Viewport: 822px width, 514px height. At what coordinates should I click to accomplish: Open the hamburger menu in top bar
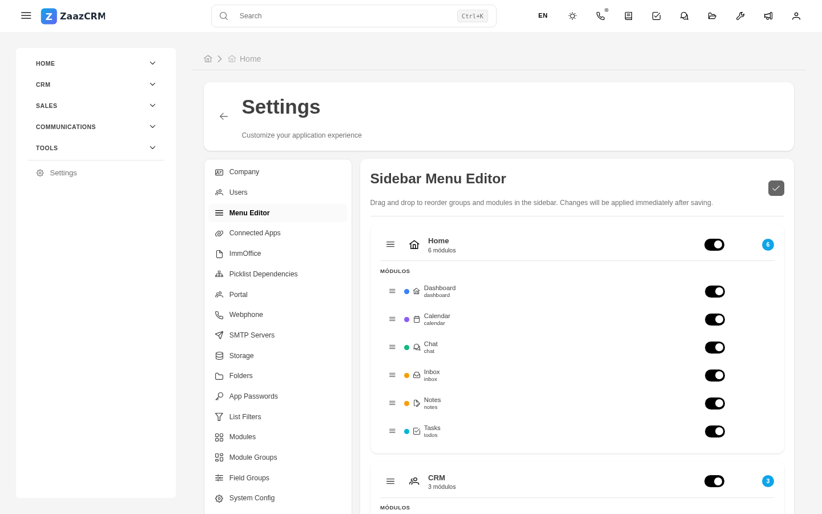pyautogui.click(x=26, y=16)
